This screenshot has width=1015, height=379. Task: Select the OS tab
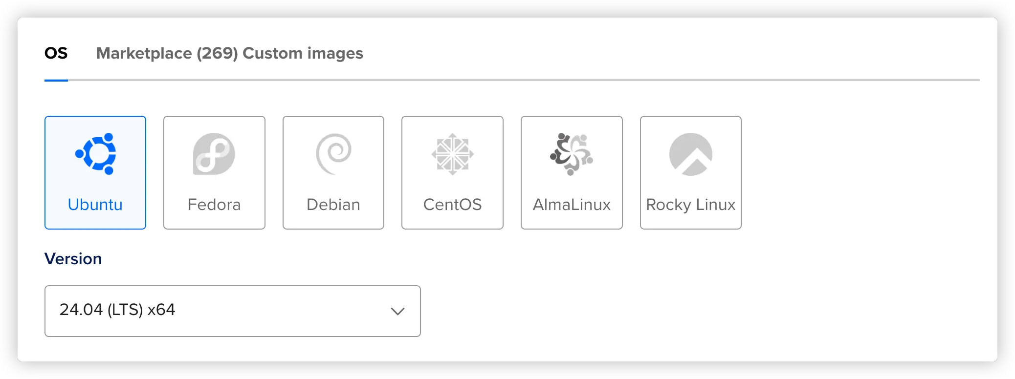pyautogui.click(x=56, y=53)
